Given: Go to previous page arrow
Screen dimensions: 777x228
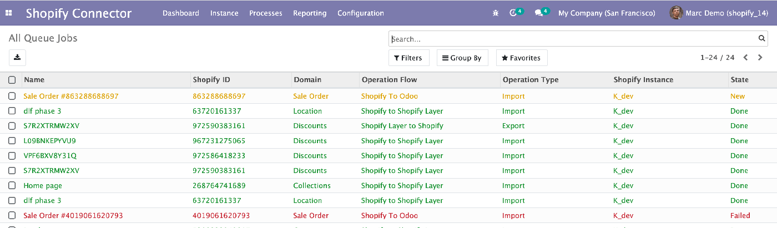Looking at the screenshot, I should pos(746,58).
